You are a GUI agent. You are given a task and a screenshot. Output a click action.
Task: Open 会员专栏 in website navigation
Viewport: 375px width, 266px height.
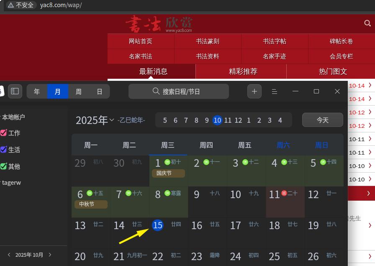point(342,57)
